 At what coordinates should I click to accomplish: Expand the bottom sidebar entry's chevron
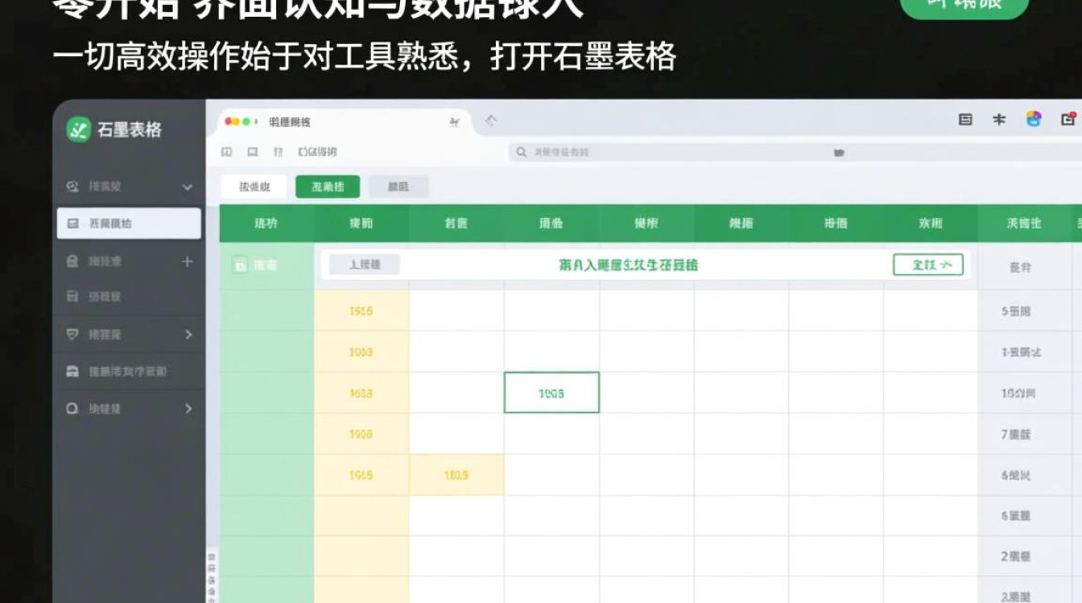coord(187,408)
